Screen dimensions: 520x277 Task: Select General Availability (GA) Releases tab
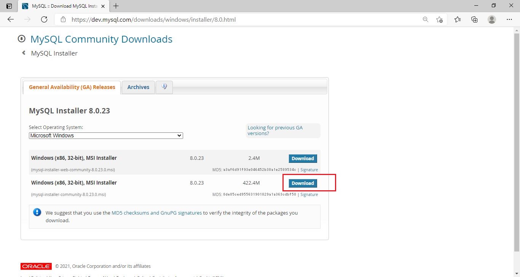[72, 87]
